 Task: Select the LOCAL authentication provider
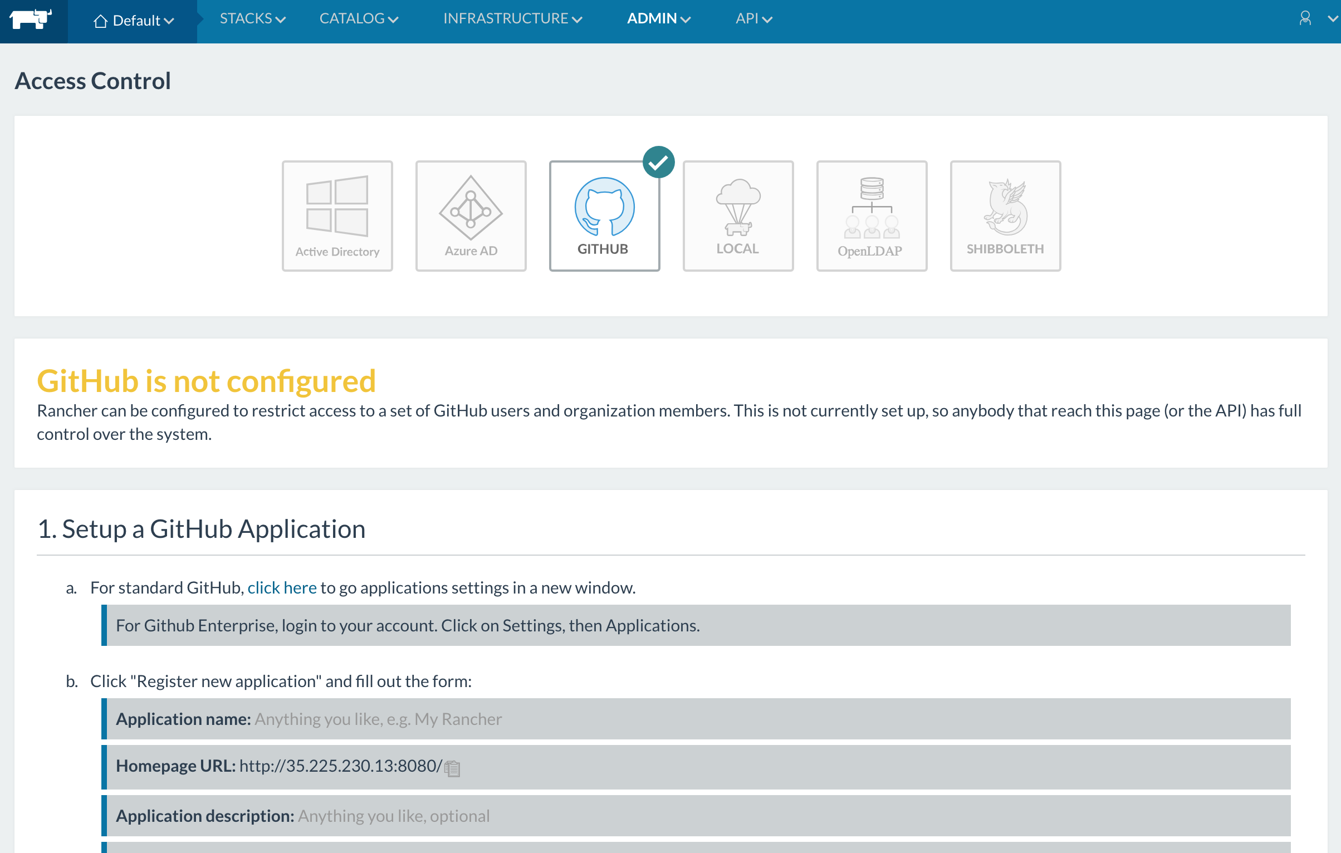(738, 216)
